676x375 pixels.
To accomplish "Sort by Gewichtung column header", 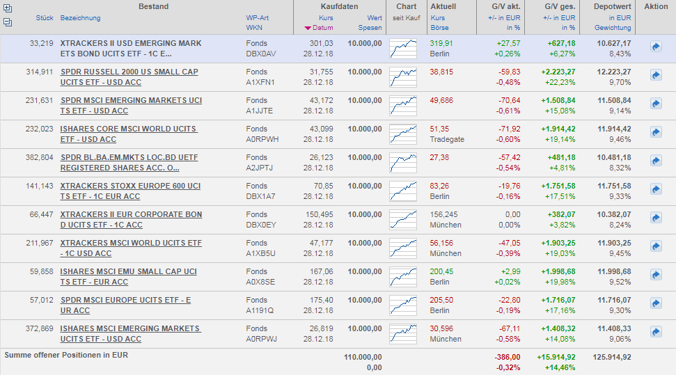I will (613, 28).
